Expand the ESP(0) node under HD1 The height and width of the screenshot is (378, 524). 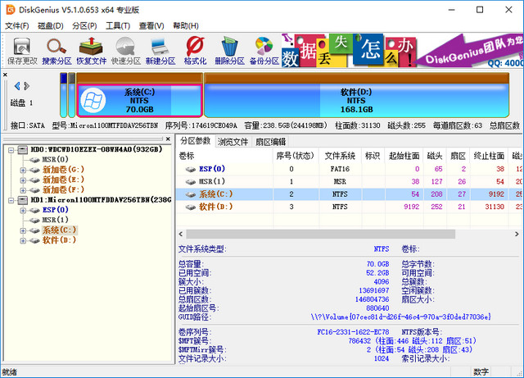[x=23, y=211]
